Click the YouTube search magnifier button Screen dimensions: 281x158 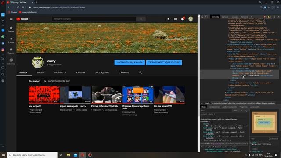[140, 19]
